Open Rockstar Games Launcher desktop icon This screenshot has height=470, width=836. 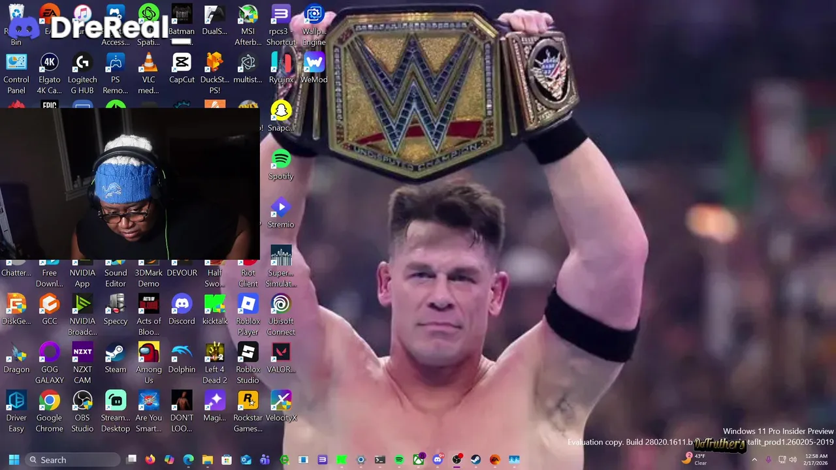point(248,412)
